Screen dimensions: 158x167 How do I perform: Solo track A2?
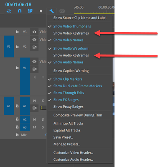tap(43, 119)
